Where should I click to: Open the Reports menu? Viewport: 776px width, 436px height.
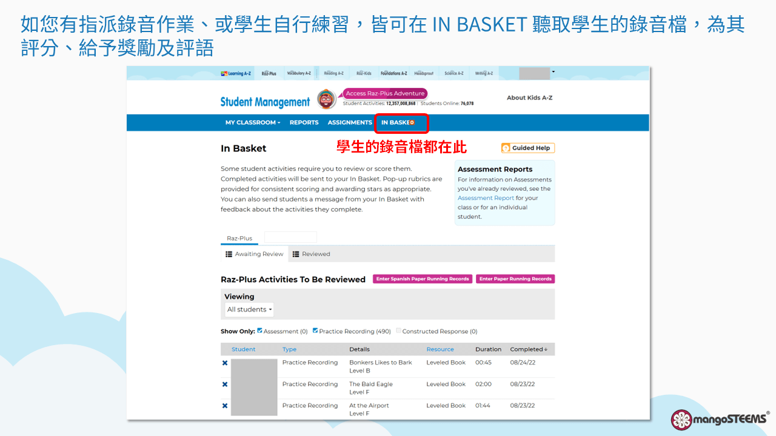point(304,122)
